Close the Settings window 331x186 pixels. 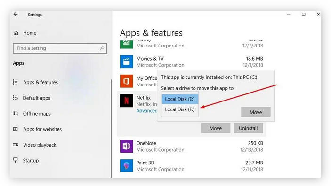(x=318, y=14)
